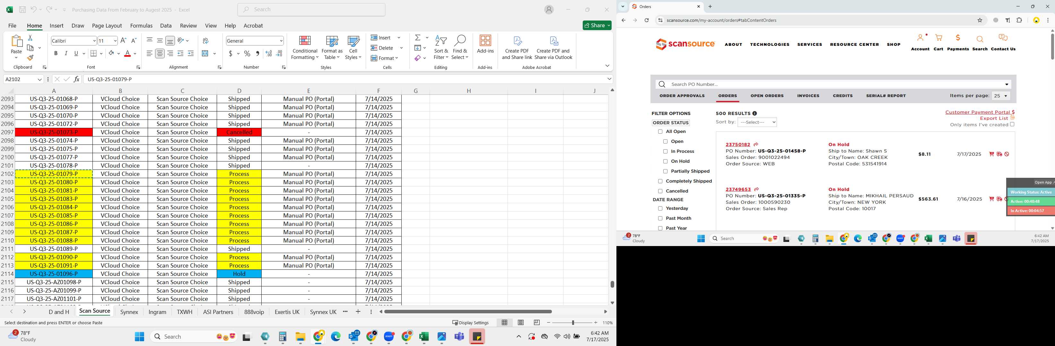Open the ScanSource Payments dollar icon
The width and height of the screenshot is (1055, 346).
958,43
